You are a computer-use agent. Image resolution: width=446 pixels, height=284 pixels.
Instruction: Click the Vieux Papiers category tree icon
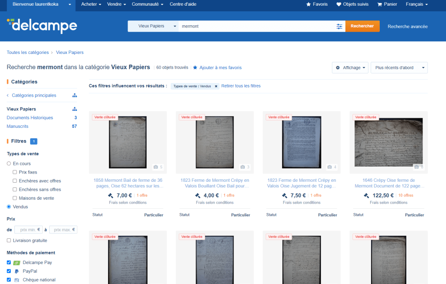coord(74,109)
